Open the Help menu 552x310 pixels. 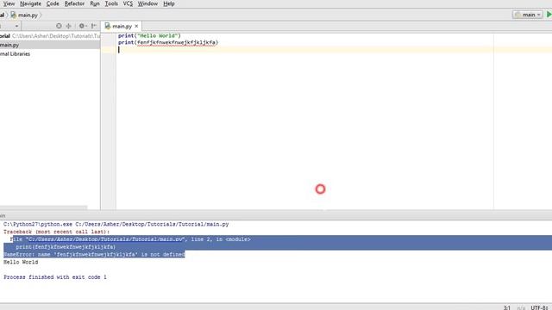tap(169, 3)
